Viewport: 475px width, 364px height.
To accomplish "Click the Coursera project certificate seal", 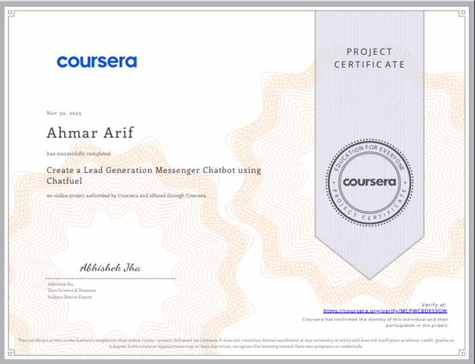I will [369, 182].
